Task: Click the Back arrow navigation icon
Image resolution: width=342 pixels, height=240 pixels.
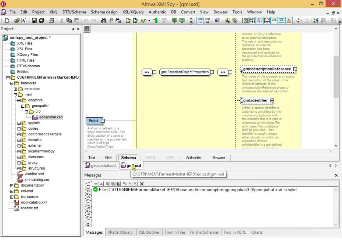Action: click(299, 20)
